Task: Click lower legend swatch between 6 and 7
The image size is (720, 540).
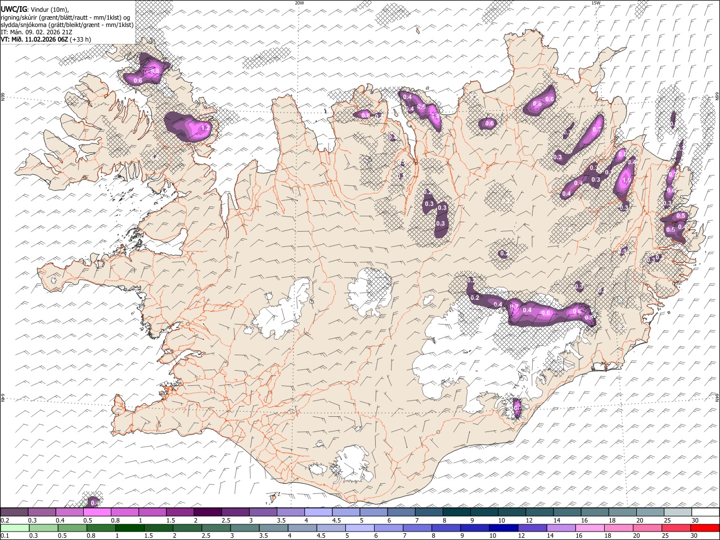Action: (389, 528)
